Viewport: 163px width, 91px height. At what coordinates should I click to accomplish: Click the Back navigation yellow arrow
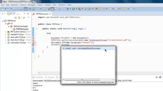point(125,9)
